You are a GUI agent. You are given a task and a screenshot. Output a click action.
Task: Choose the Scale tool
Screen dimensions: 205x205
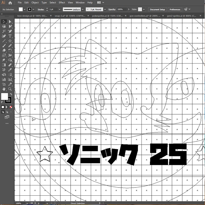[x=4, y=55]
